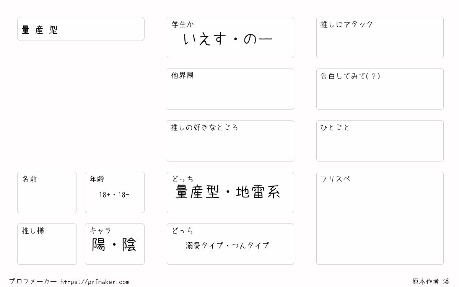This screenshot has width=459, height=287.
Task: Click the 推し様 field
Action: [x=47, y=244]
